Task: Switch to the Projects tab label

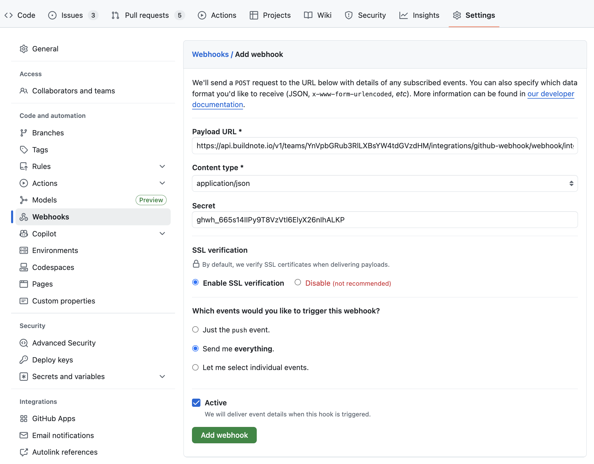Action: tap(277, 15)
